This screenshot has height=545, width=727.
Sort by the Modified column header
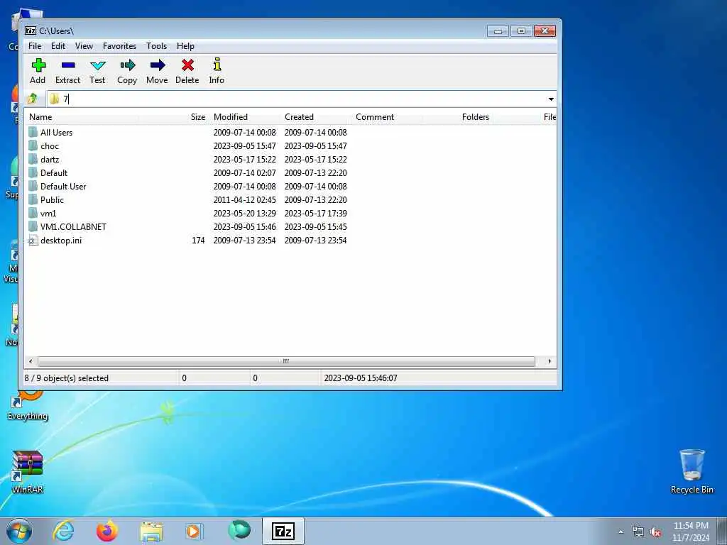245,117
